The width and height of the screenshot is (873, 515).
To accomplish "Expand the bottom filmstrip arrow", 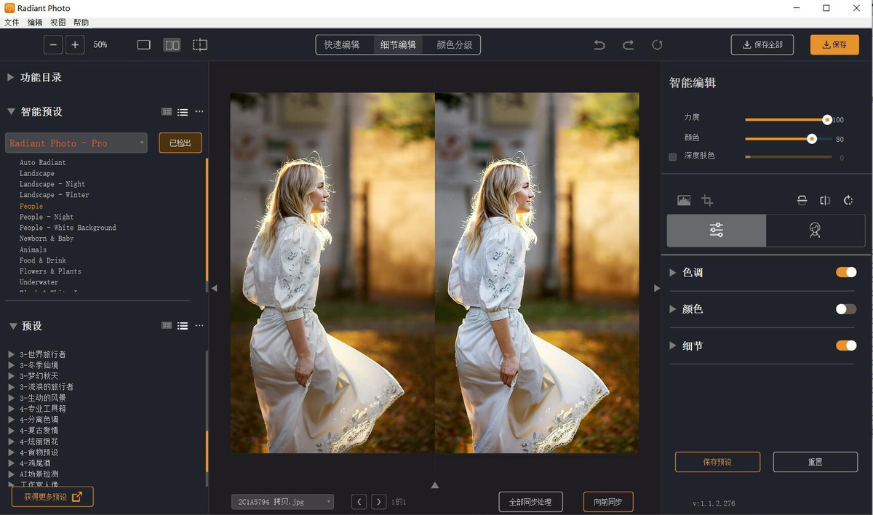I will [435, 484].
